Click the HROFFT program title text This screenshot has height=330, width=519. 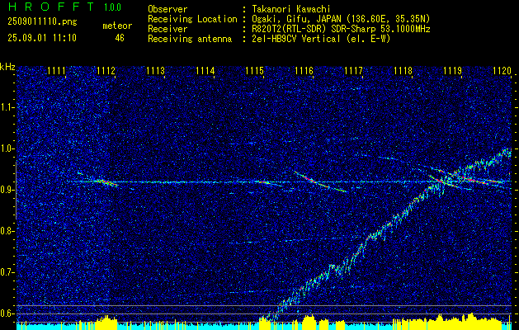click(51, 7)
